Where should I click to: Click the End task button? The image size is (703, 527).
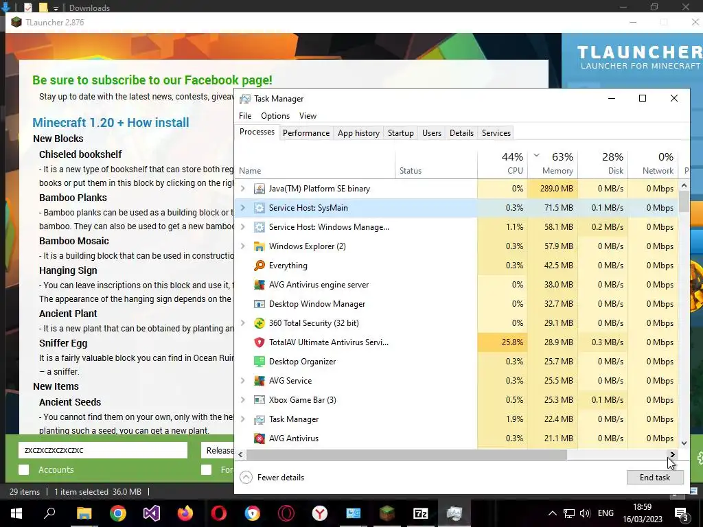pos(654,478)
